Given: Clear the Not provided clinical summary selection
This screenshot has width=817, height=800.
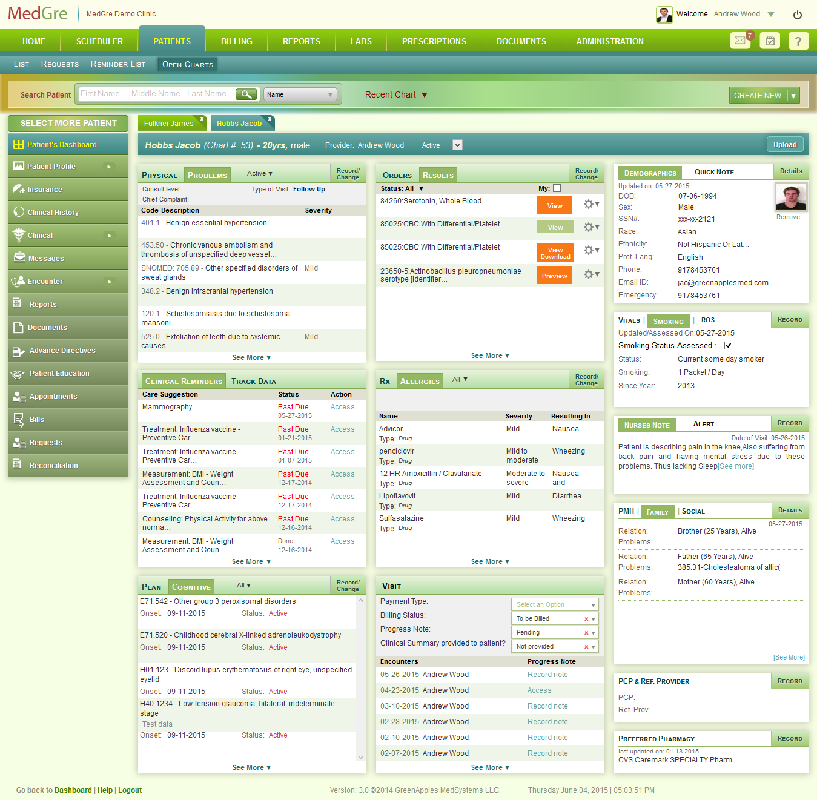Looking at the screenshot, I should [x=586, y=647].
